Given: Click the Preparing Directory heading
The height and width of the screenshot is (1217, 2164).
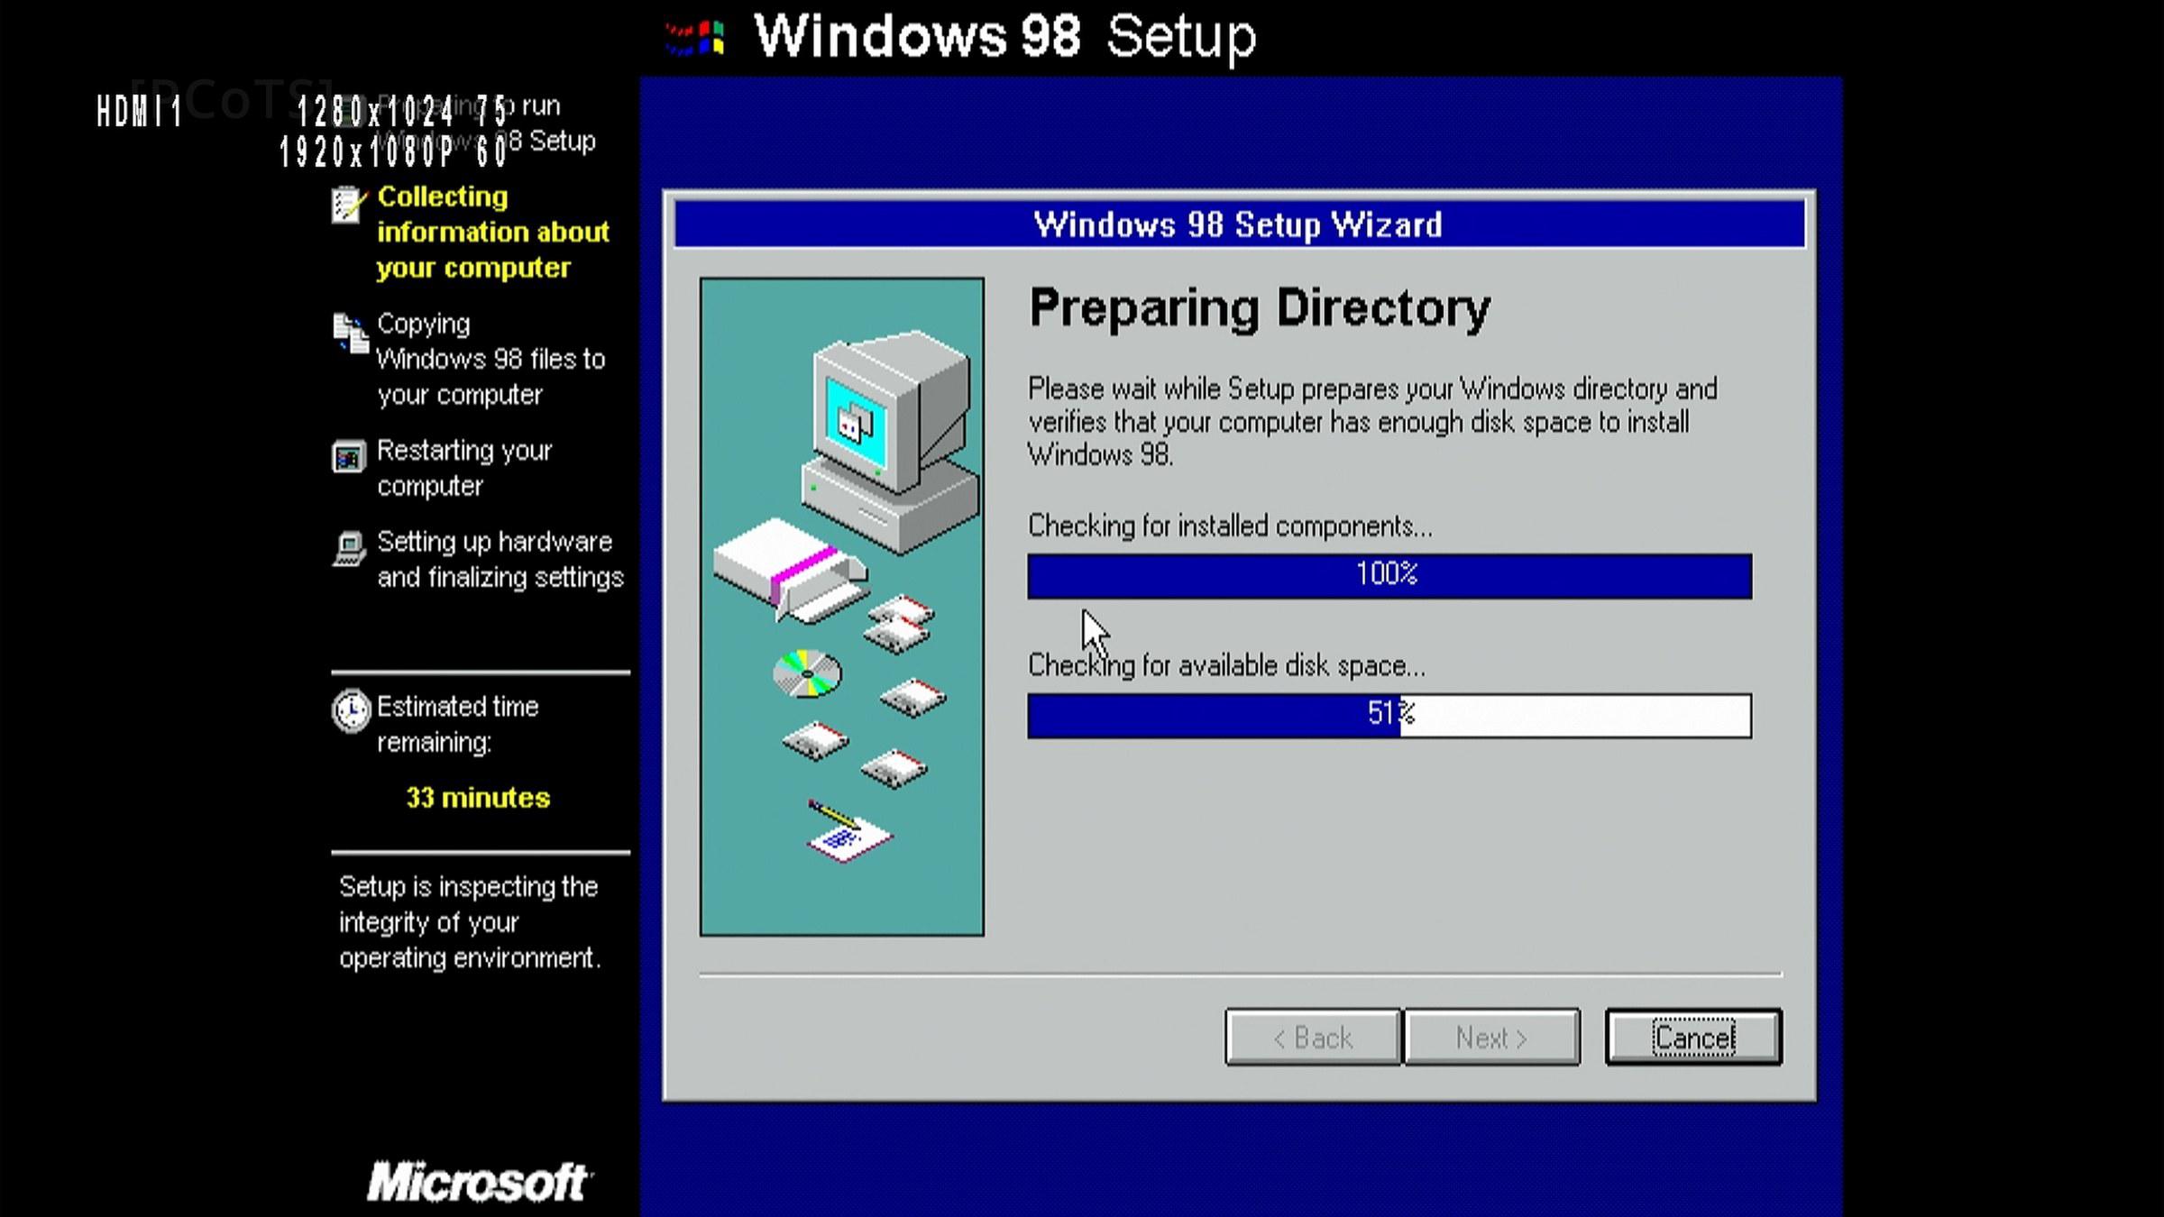Looking at the screenshot, I should 1260,308.
